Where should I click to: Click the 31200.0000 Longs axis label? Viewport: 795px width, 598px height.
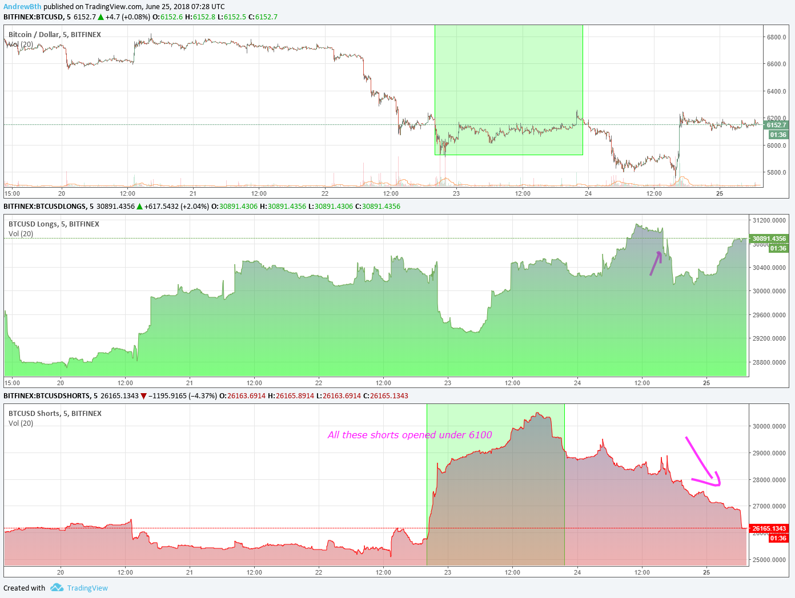click(769, 220)
